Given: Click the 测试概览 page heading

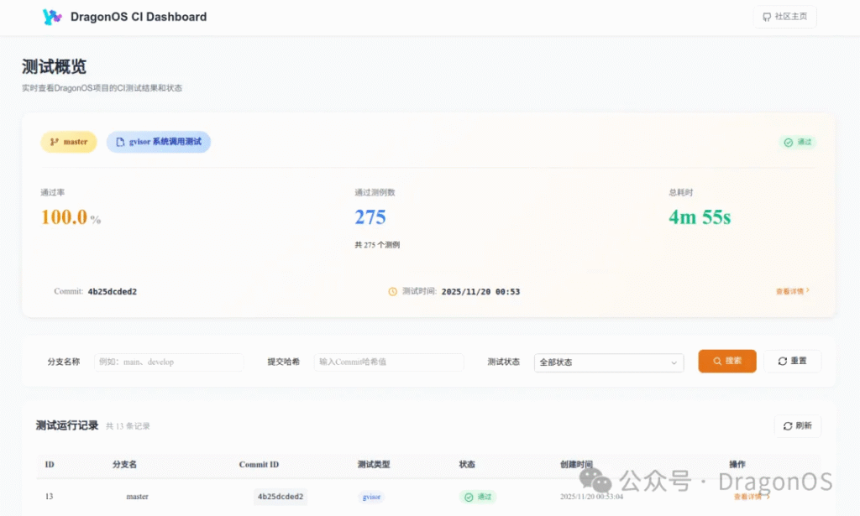Looking at the screenshot, I should 54,67.
